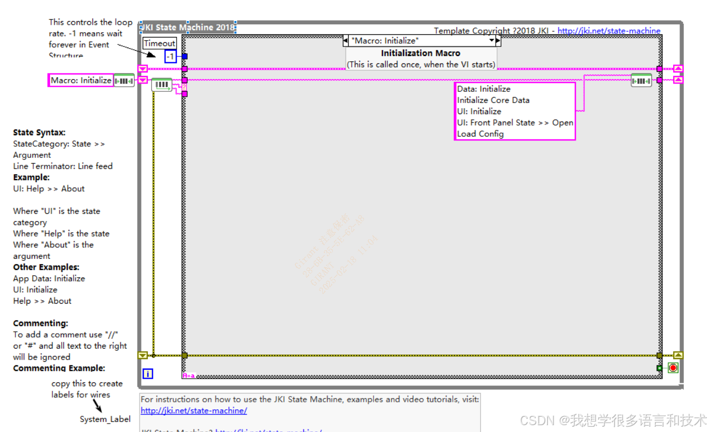Select the queue icon beside the Macro: Initialize constant

pyautogui.click(x=124, y=80)
